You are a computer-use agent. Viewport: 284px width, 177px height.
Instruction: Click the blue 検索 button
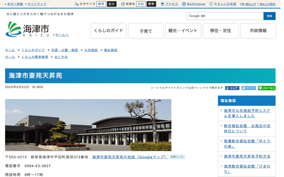coord(269,16)
